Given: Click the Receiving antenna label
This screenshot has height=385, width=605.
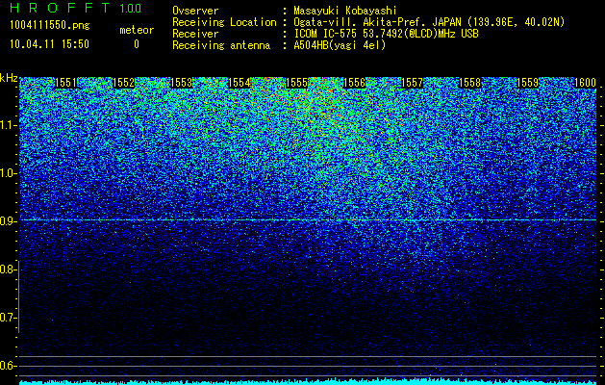Looking at the screenshot, I should click(x=221, y=45).
